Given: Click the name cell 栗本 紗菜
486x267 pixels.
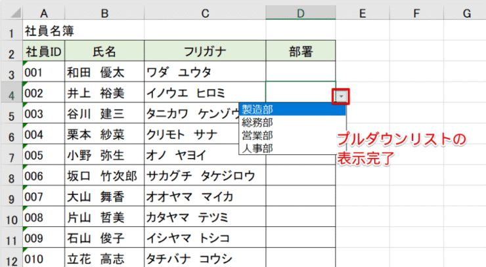Looking at the screenshot, I should (104, 134).
